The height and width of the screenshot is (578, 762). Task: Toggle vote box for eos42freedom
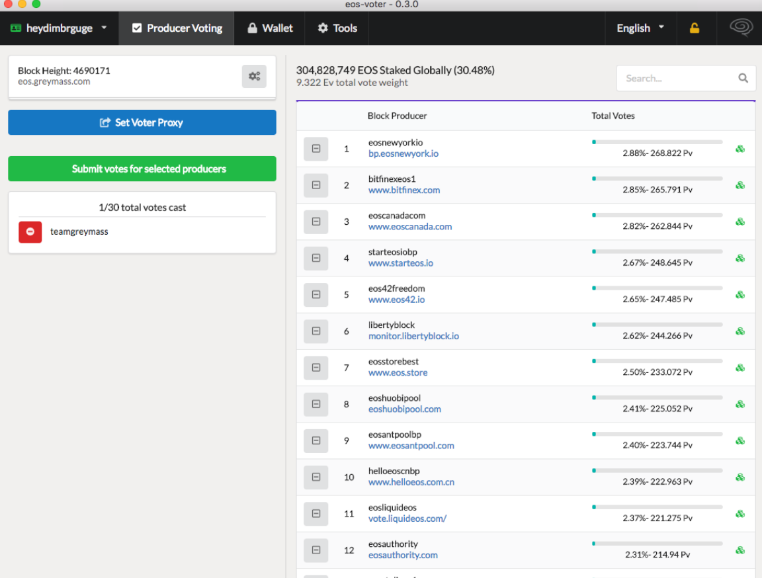pyautogui.click(x=316, y=295)
